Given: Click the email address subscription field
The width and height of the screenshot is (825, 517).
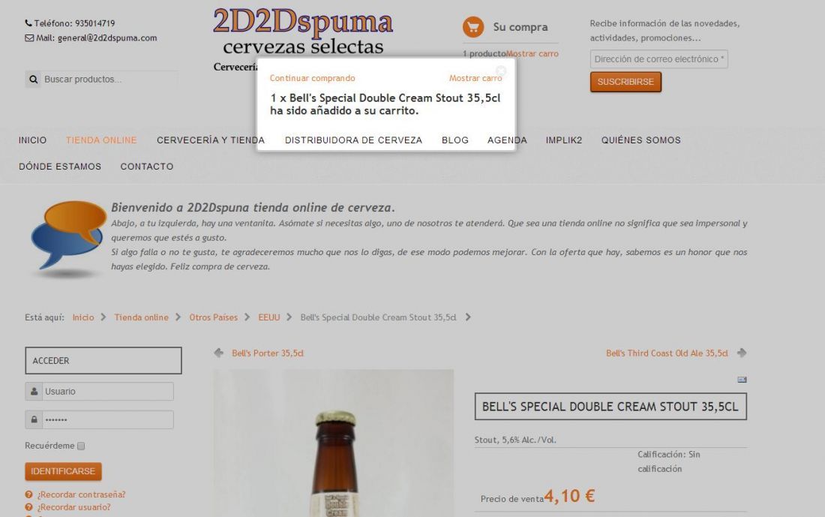Looking at the screenshot, I should [658, 59].
